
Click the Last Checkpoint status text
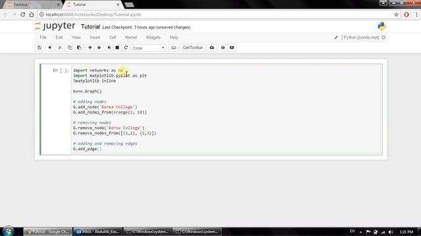(146, 28)
